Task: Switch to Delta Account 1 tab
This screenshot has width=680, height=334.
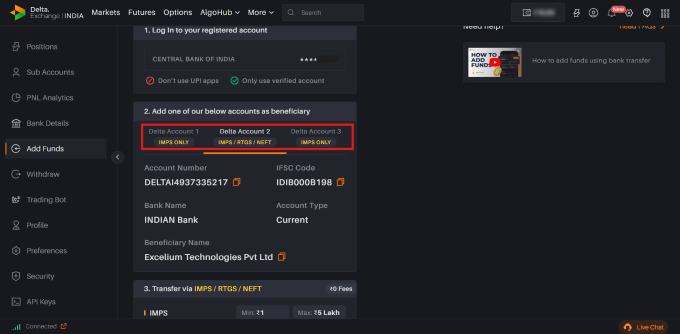Action: (x=173, y=137)
